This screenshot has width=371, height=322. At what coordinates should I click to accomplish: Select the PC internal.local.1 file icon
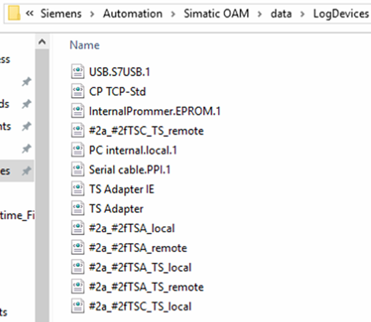click(x=77, y=150)
